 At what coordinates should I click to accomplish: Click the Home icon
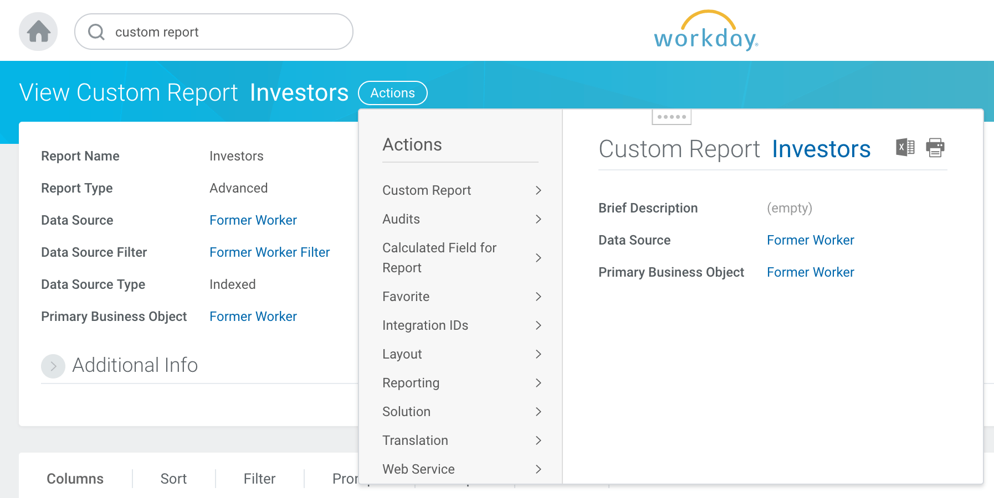click(x=38, y=32)
